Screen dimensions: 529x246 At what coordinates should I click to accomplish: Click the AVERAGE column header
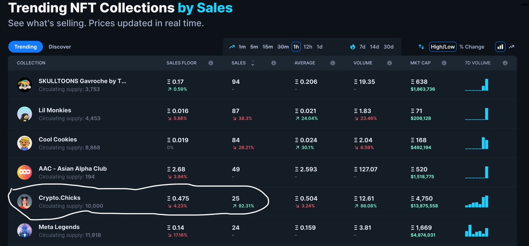305,63
